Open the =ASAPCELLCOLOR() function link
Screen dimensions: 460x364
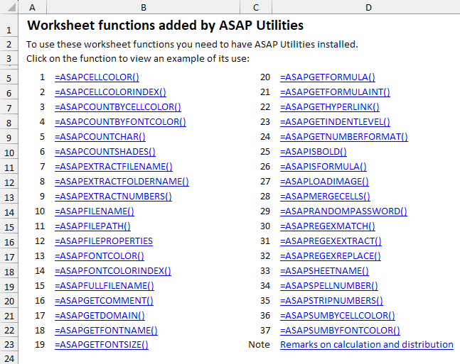point(97,77)
